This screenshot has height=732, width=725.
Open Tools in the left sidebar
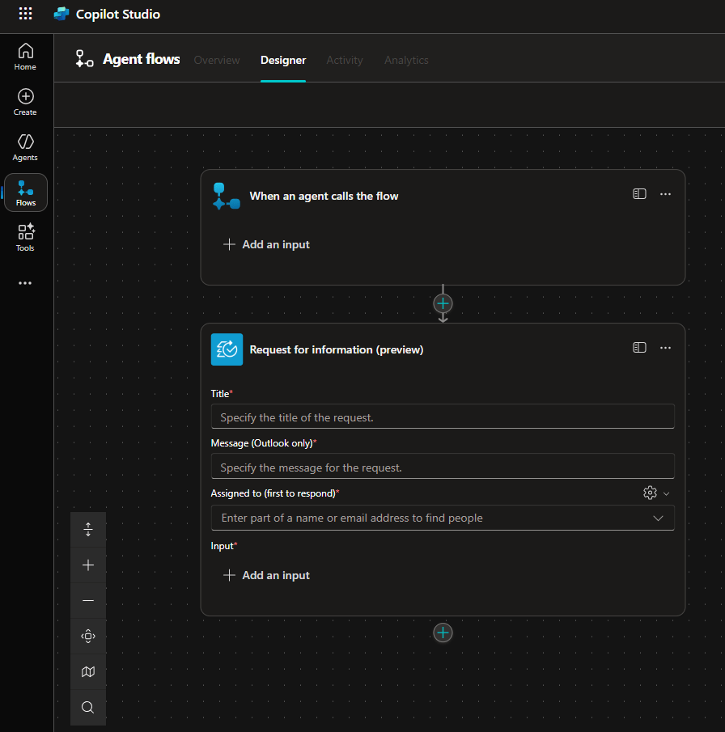coord(25,238)
